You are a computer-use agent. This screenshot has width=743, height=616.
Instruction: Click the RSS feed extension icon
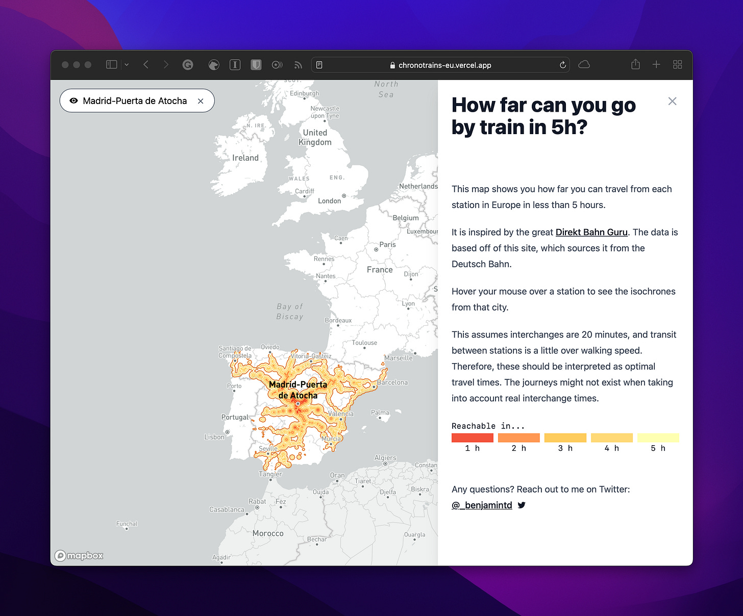(x=298, y=65)
